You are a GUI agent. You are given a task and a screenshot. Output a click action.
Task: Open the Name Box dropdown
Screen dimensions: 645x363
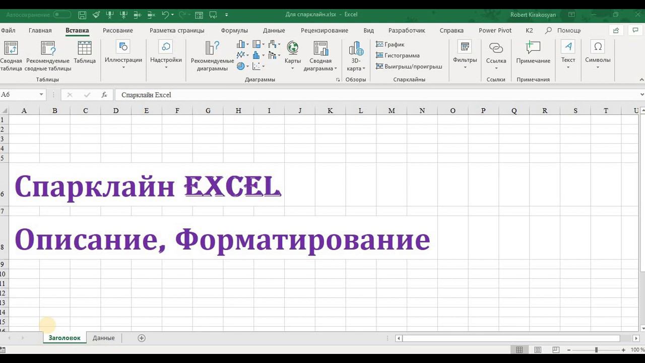[x=41, y=95]
